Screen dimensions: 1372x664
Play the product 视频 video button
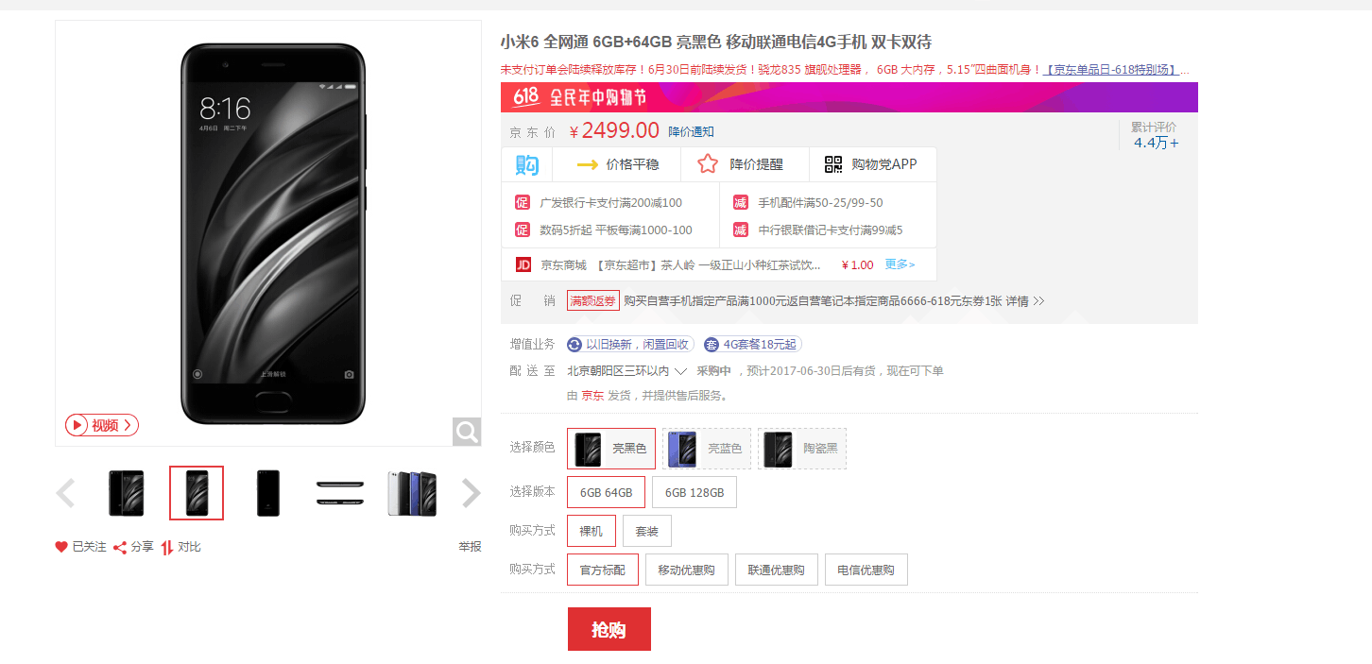(x=102, y=425)
